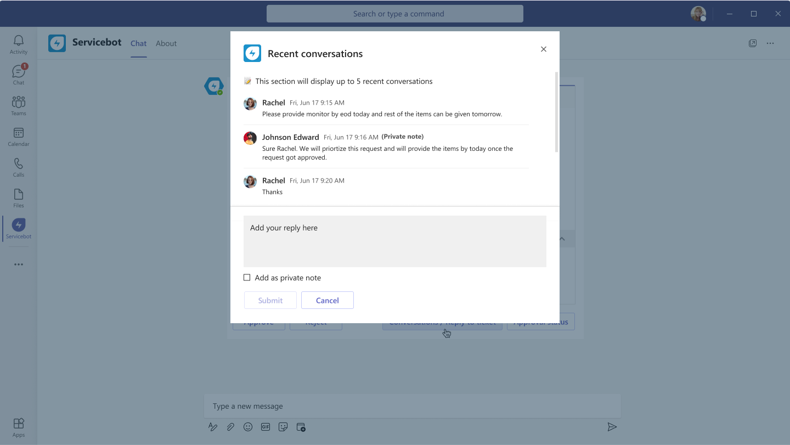Image resolution: width=790 pixels, height=445 pixels.
Task: Open Chat in the sidebar
Action: point(19,75)
